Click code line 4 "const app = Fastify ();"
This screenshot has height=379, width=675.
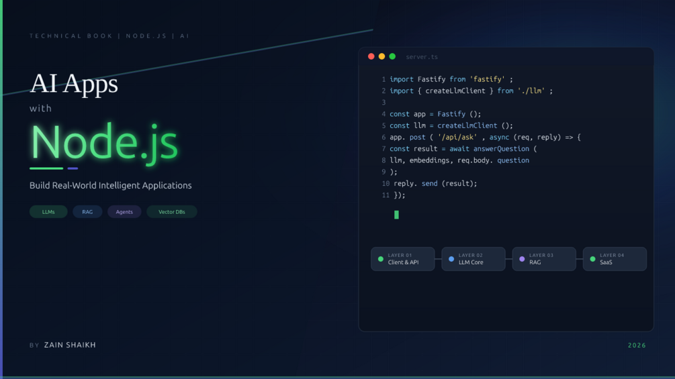coord(435,114)
